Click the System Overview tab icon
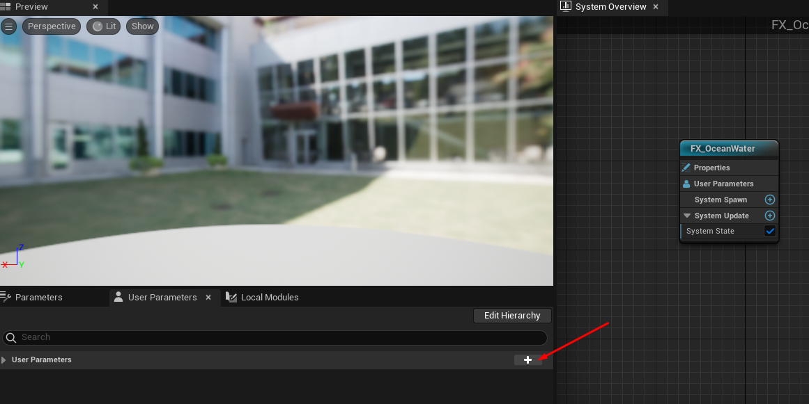809x404 pixels. 566,7
